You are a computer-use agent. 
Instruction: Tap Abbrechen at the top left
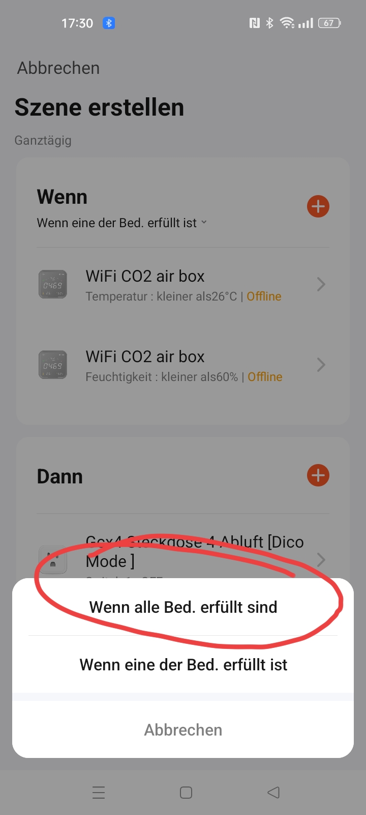click(x=58, y=68)
